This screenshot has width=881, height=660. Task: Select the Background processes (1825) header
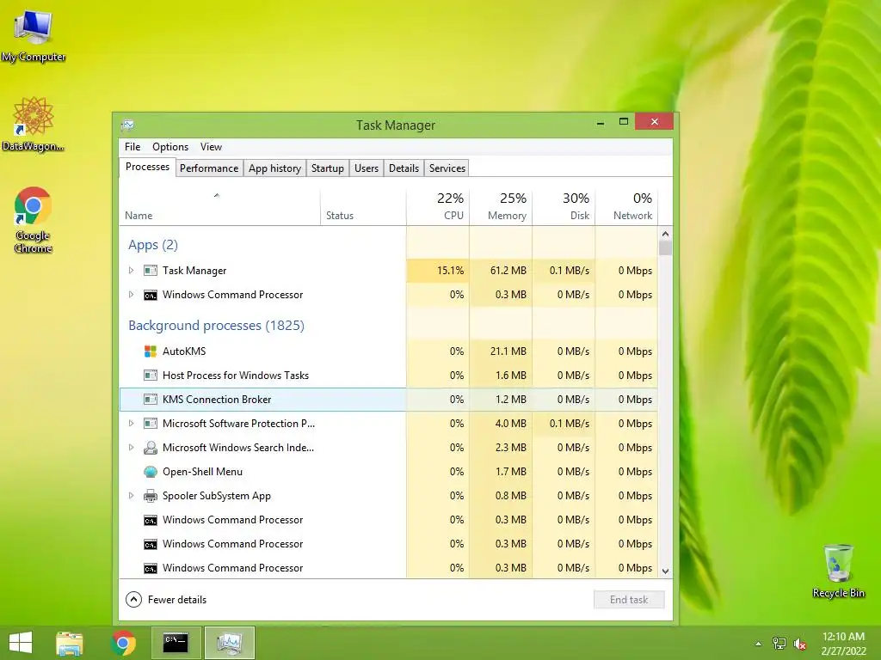216,326
